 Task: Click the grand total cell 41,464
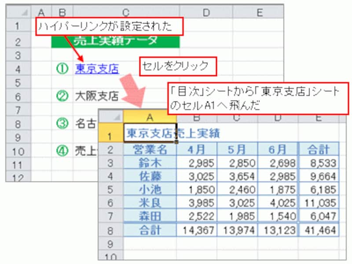(x=319, y=230)
